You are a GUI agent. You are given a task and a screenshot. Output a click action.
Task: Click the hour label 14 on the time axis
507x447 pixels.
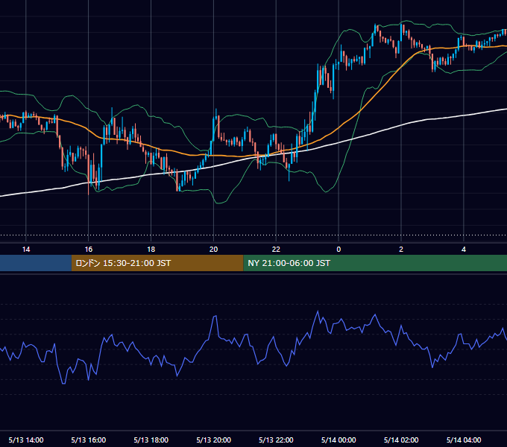point(26,250)
